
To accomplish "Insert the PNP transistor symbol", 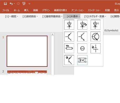I will (69, 37).
